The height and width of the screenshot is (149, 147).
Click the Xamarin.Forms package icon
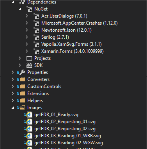coord(36,51)
